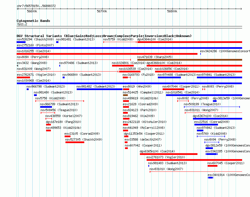Screen dimensions: 250x197
Task: Open esv2761073 (Vogler2010) variant
Action: [166, 157]
